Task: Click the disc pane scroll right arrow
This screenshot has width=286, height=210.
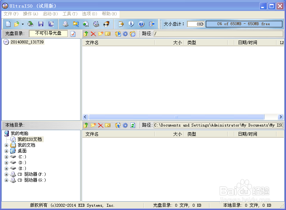Action: pos(281,117)
